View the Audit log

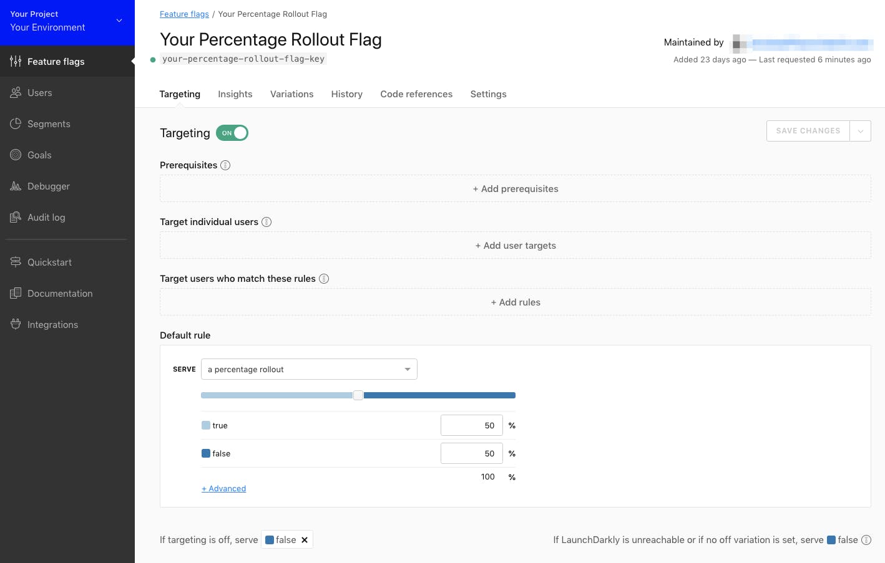click(x=46, y=217)
